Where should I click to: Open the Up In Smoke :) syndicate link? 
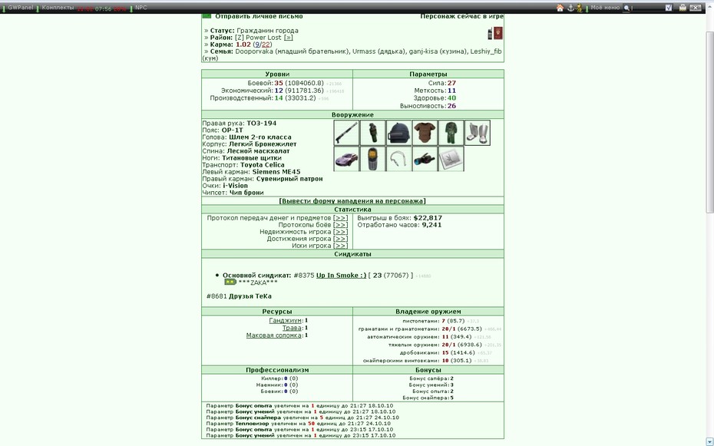341,276
